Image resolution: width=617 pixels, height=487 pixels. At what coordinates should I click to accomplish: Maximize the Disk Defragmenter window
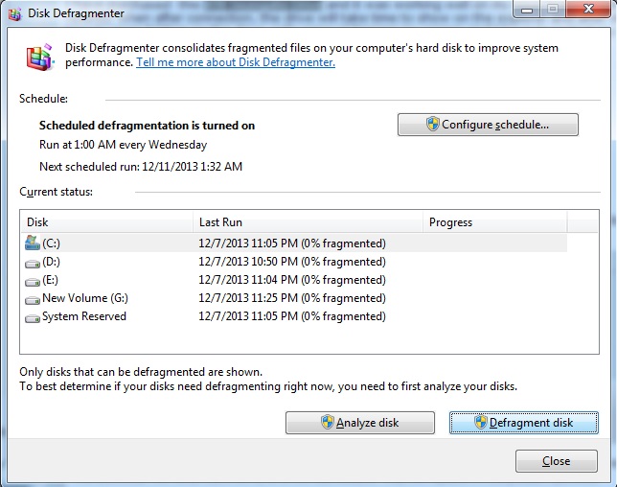(553, 11)
